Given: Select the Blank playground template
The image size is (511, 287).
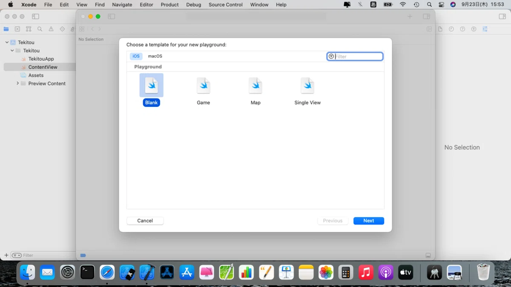Looking at the screenshot, I should coord(151,90).
